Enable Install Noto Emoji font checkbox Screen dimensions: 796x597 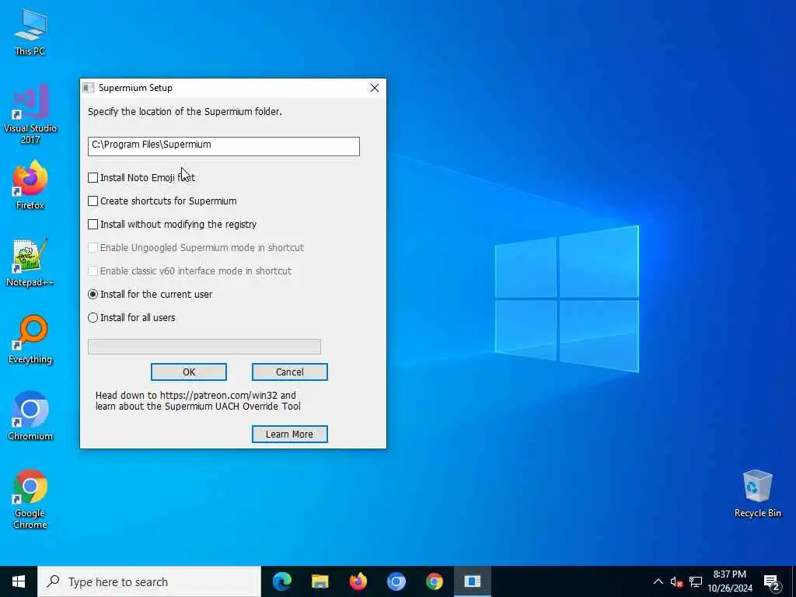point(93,178)
